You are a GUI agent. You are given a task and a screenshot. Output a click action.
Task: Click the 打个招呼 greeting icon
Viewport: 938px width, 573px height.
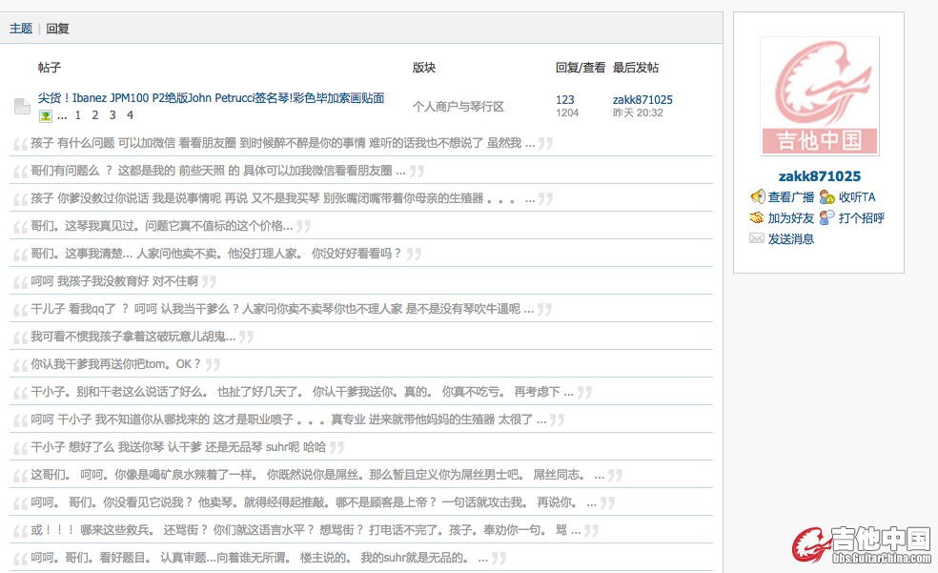coord(826,218)
